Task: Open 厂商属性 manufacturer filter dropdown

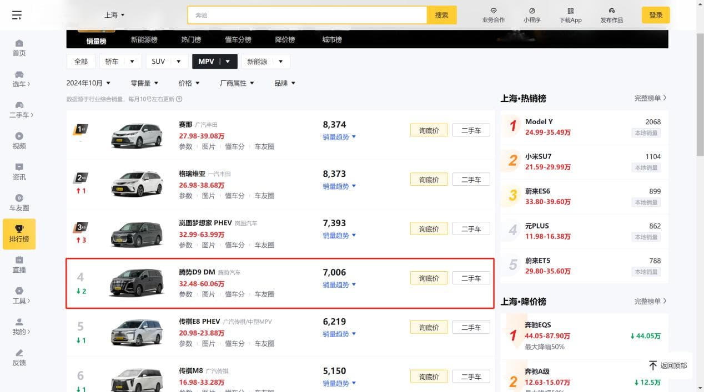Action: [x=237, y=83]
